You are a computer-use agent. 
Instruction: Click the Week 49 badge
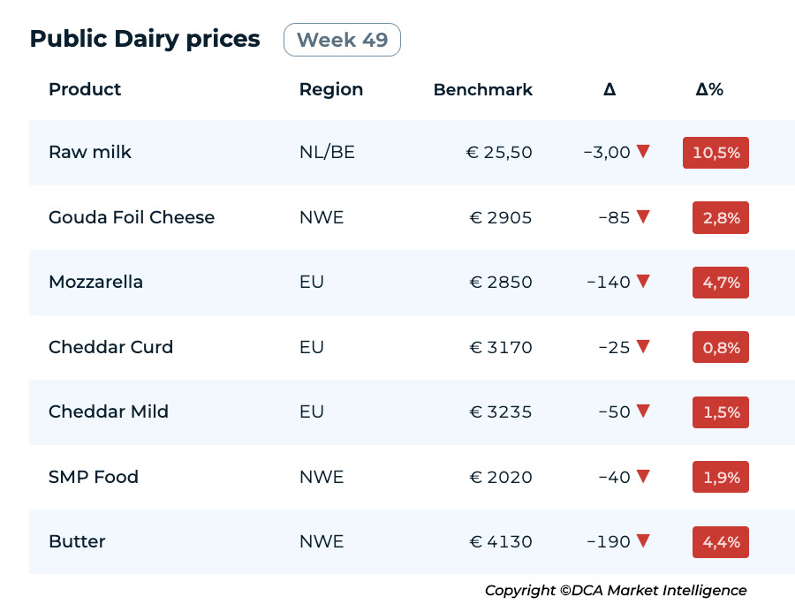click(342, 40)
